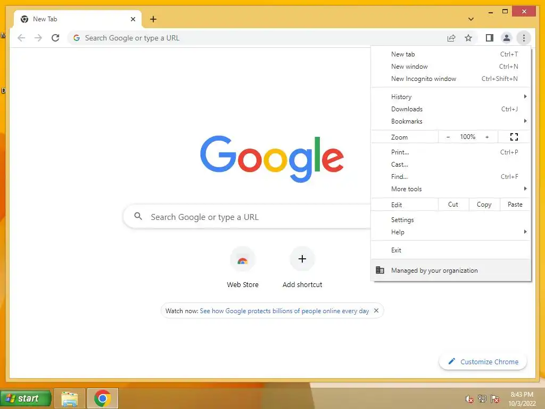Click the taskbar clock 8:43 PM
545x409 pixels.
522,395
